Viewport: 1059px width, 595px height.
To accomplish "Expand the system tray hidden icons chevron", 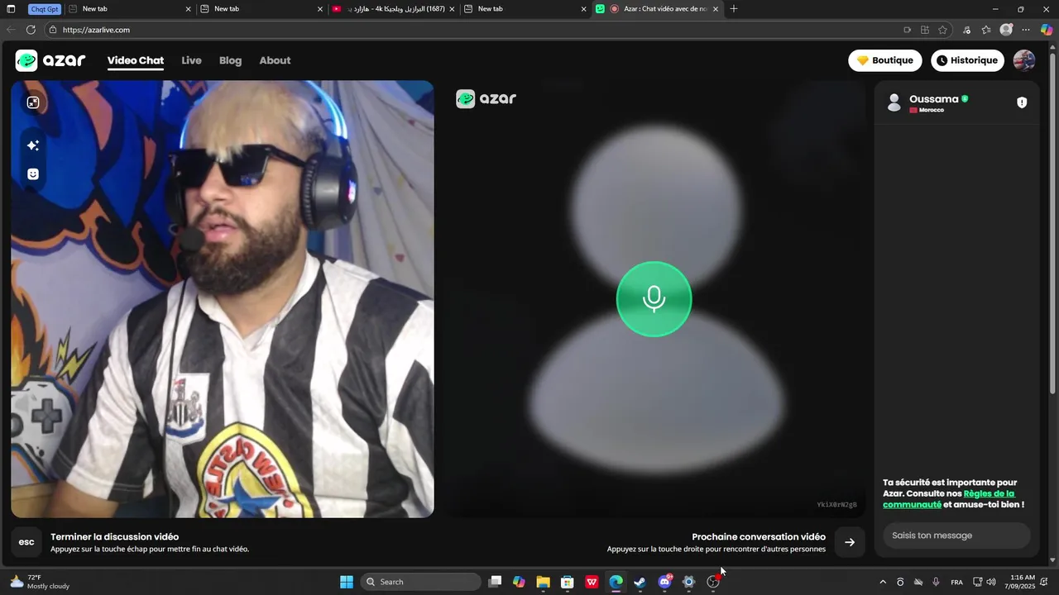I will tap(883, 582).
